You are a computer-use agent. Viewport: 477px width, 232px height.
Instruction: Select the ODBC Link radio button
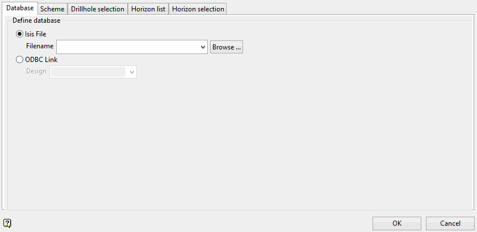(20, 59)
